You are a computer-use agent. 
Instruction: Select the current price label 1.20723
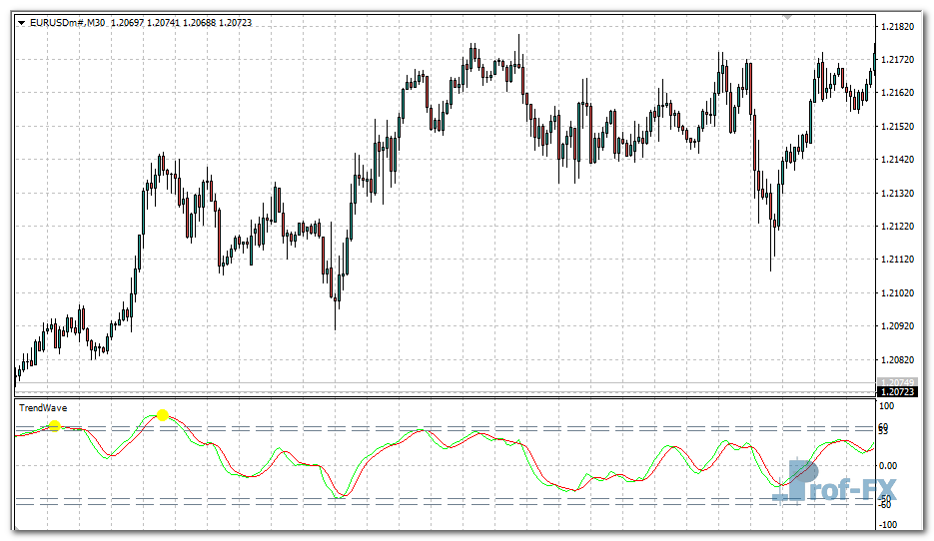coord(896,391)
